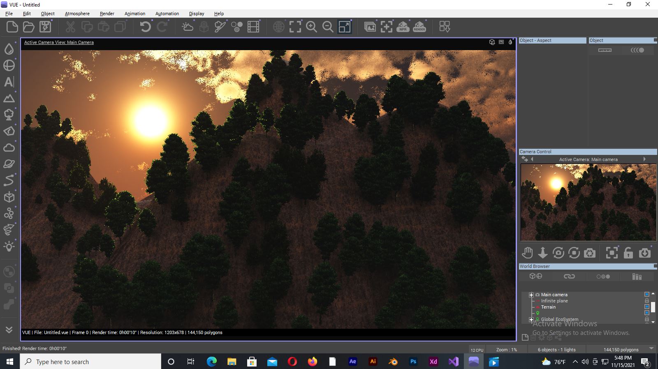This screenshot has height=369, width=658.
Task: Add a light with the bulb icon
Action: coord(9,246)
